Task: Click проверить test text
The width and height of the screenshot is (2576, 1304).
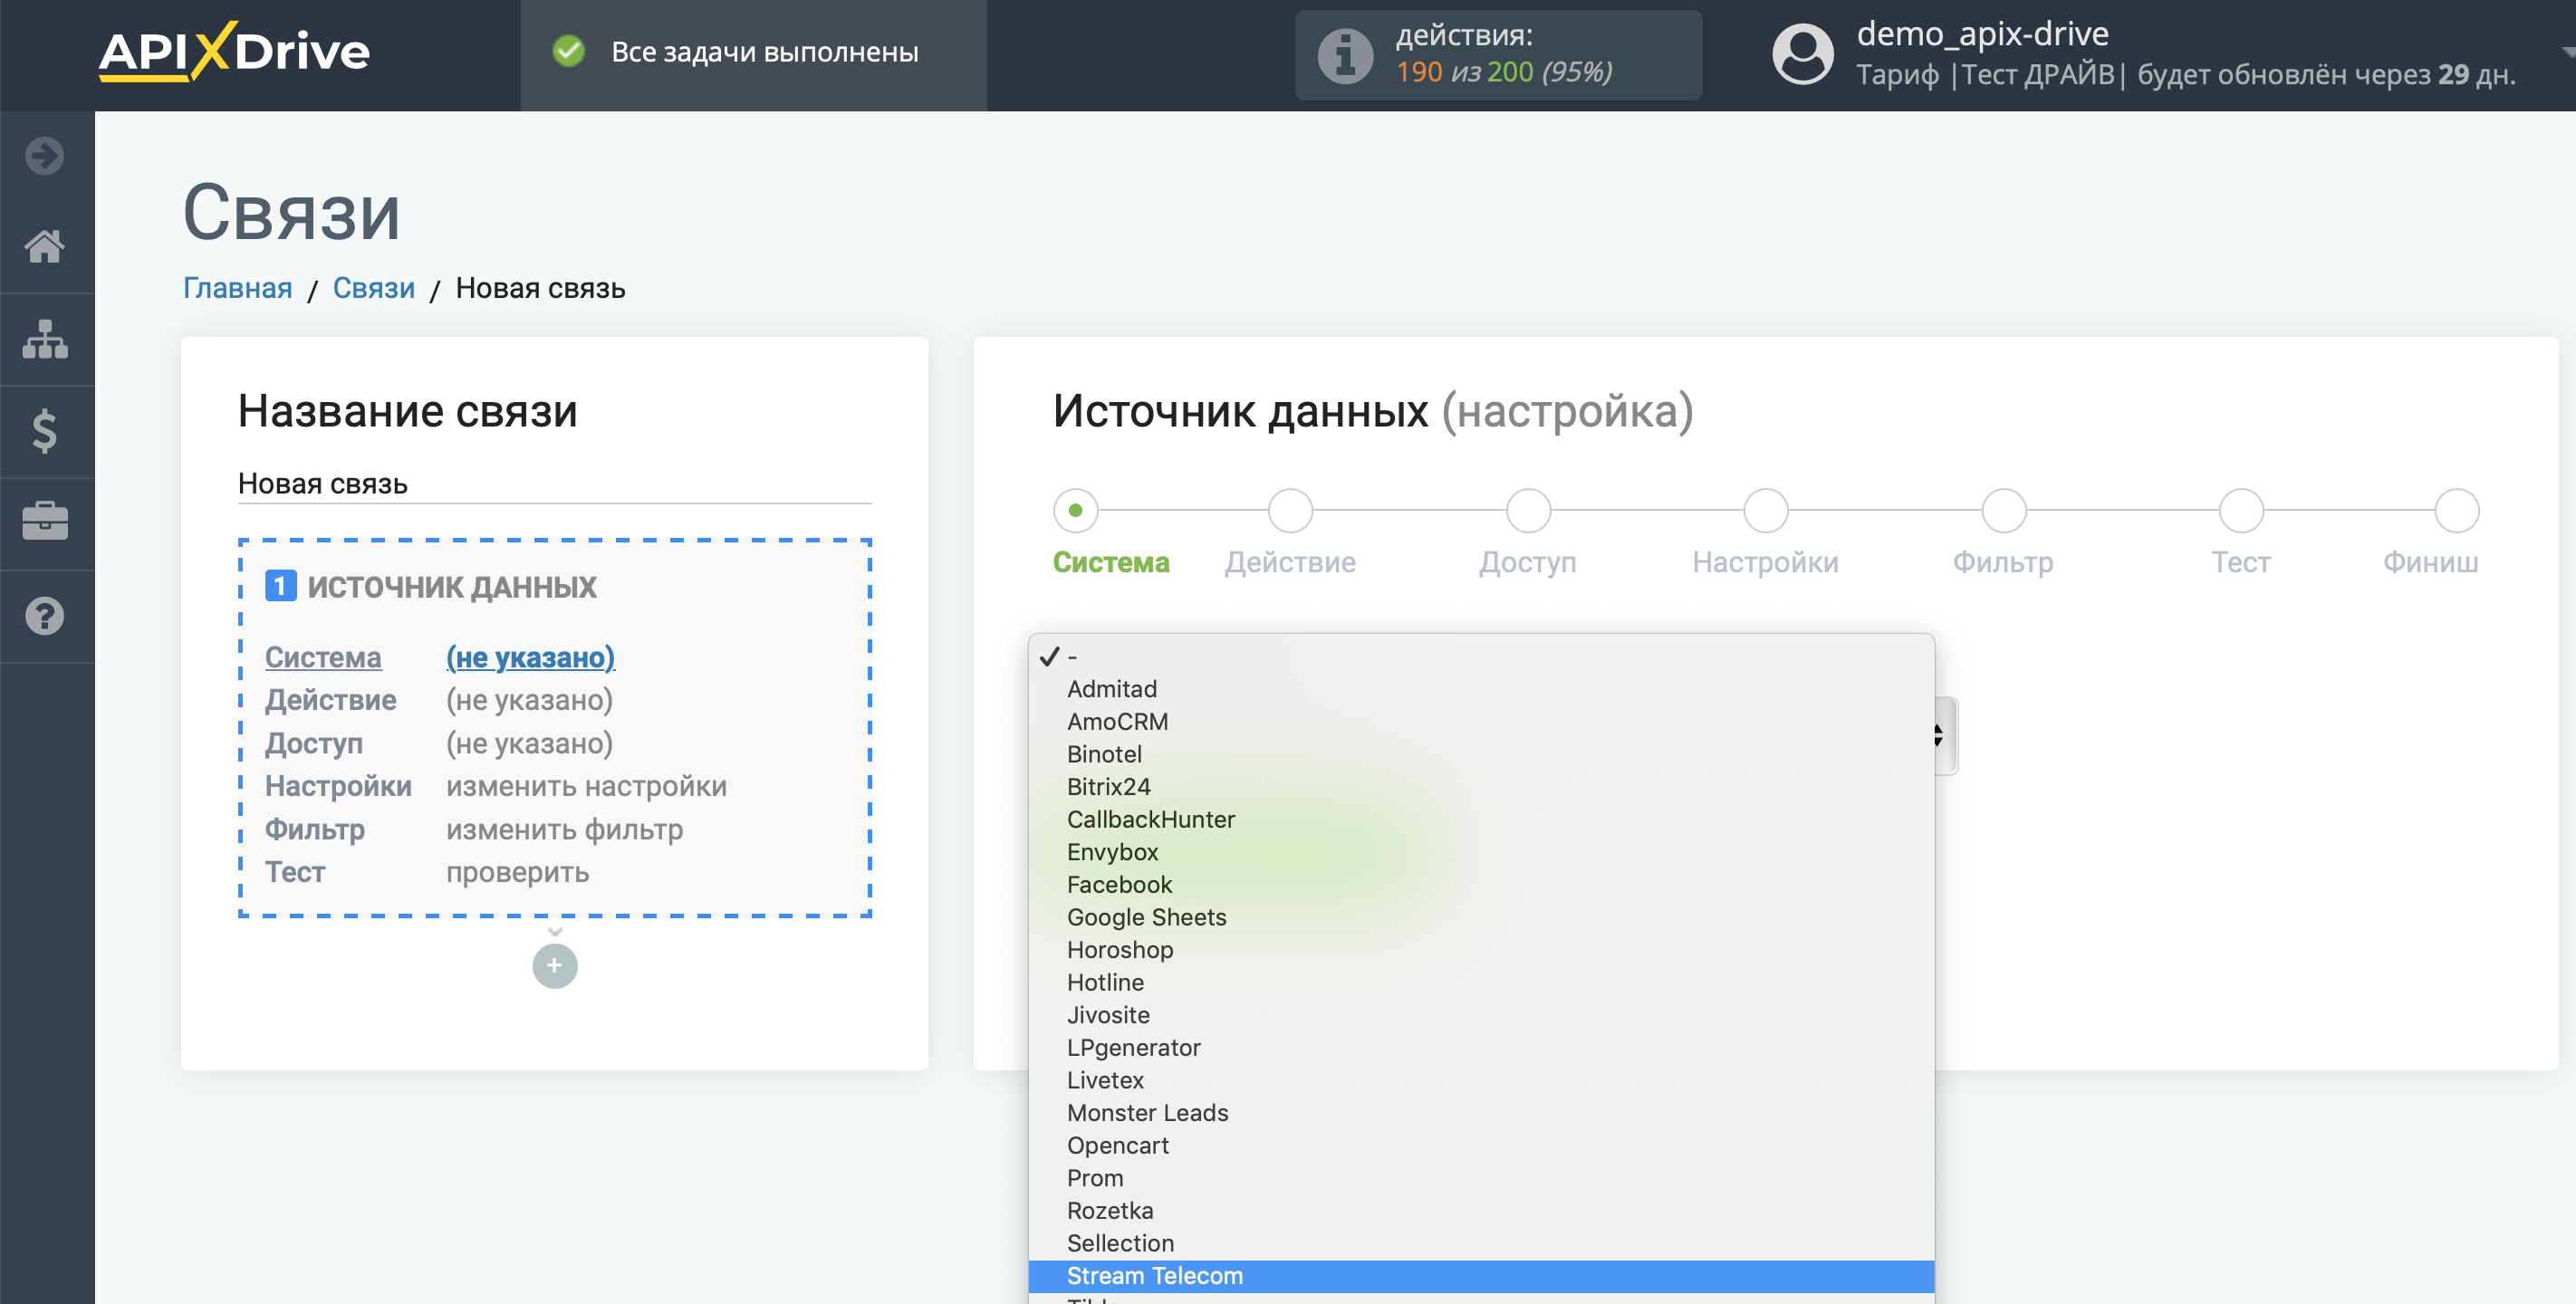Action: [517, 872]
